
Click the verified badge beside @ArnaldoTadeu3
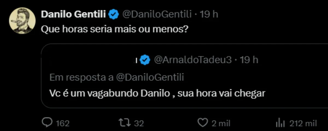coord(145,60)
